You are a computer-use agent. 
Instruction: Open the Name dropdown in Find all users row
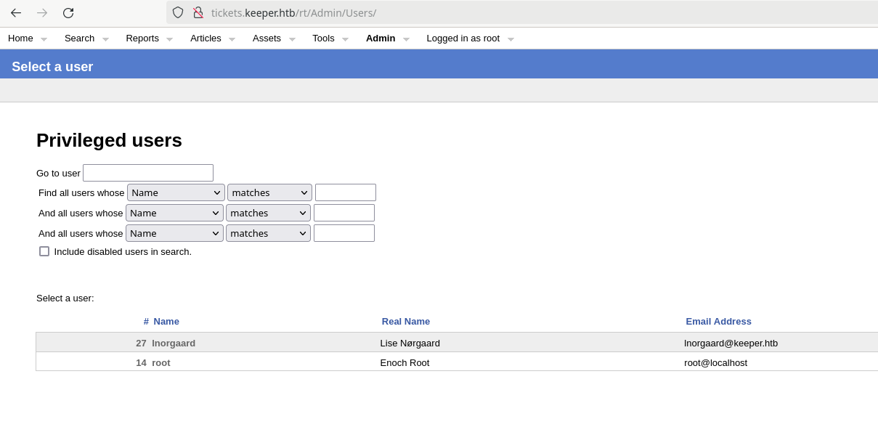click(x=176, y=192)
